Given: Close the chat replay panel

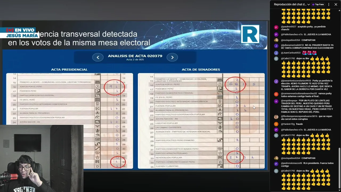Looking at the screenshot, I should (336, 4).
